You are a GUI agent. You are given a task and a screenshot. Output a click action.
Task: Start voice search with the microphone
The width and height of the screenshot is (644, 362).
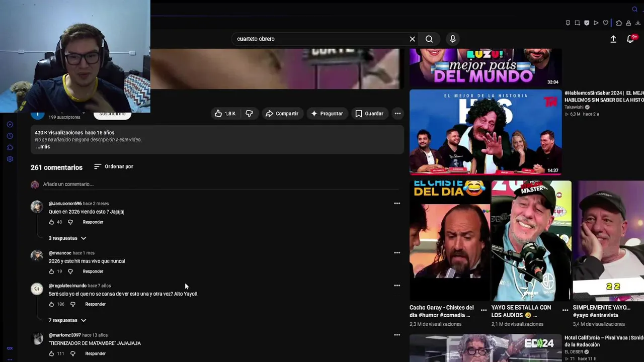coord(453,39)
